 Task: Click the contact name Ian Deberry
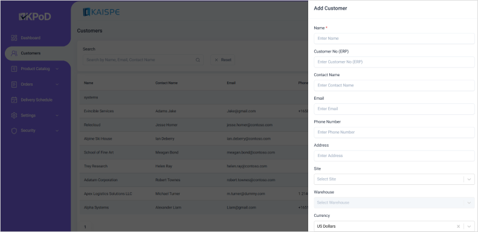click(165, 139)
